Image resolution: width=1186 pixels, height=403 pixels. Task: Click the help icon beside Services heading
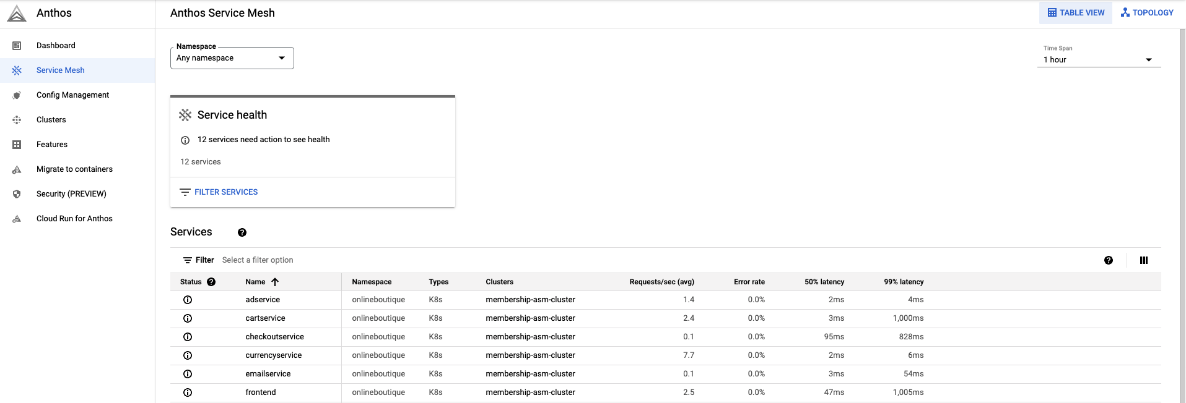coord(242,232)
